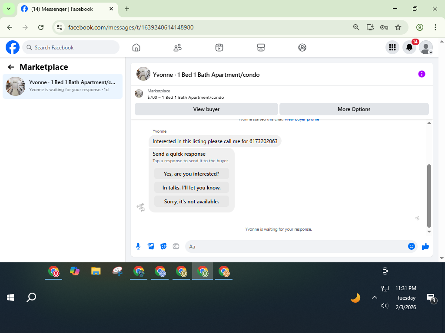Open the tab search dropdown arrow
This screenshot has height=333, width=445.
pyautogui.click(x=9, y=9)
